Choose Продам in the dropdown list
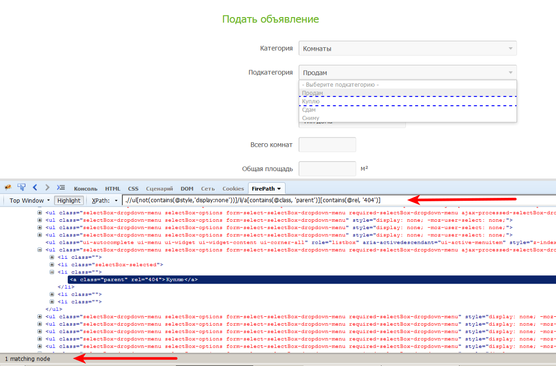The height and width of the screenshot is (366, 556). point(407,93)
